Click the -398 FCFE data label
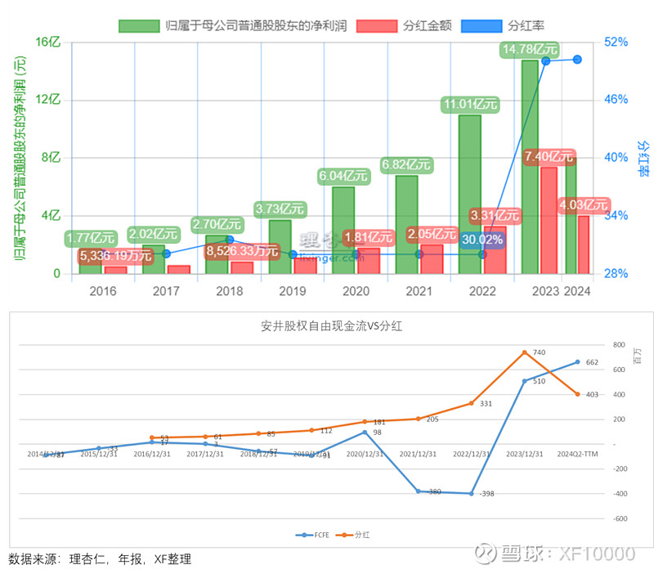654x574 pixels. (x=486, y=494)
